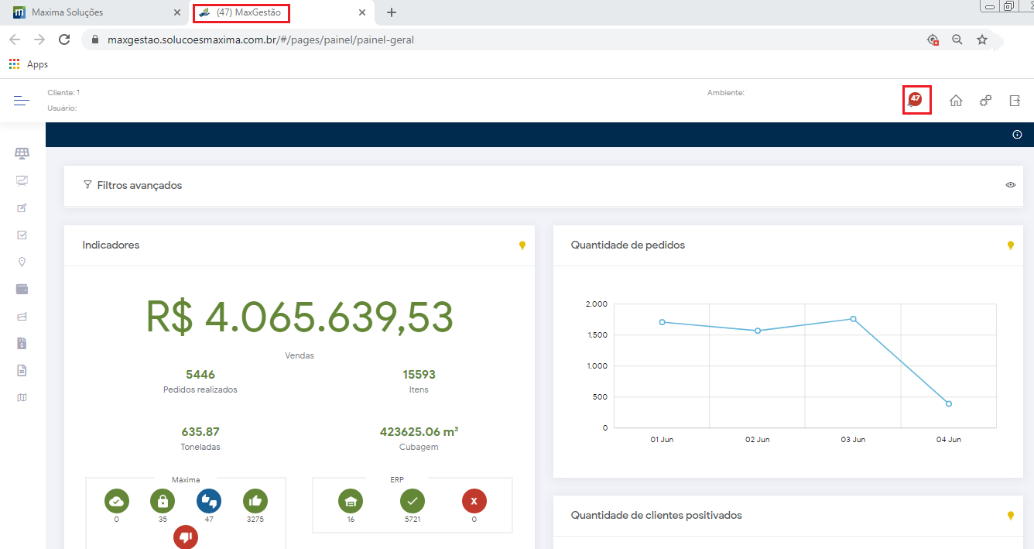Click the green padlock indicator showing 35
This screenshot has height=549, width=1034.
pyautogui.click(x=163, y=502)
